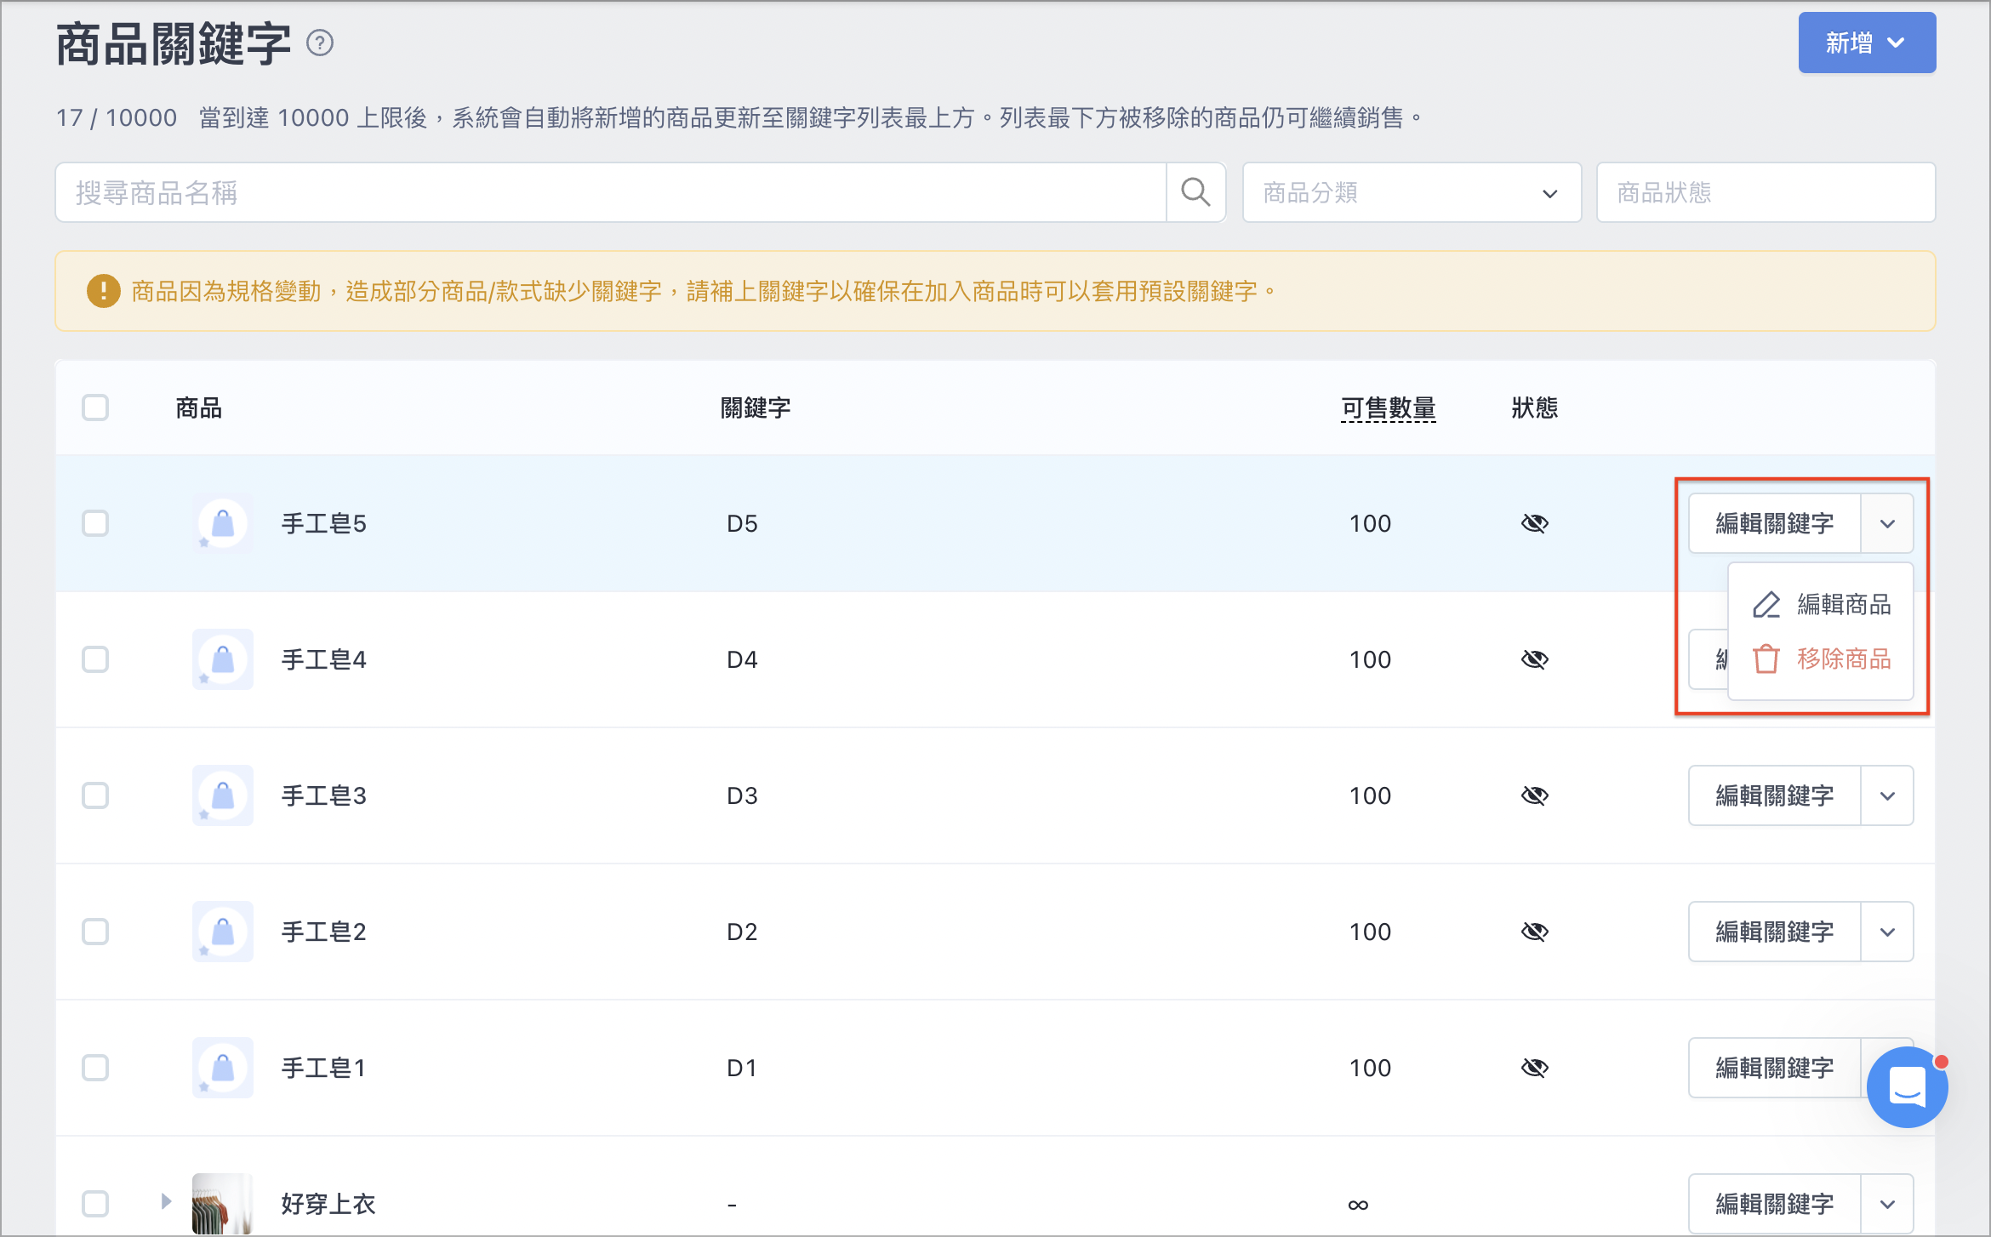Click the 手工皂1 product name
Screen dimensions: 1991x1237
click(324, 1068)
